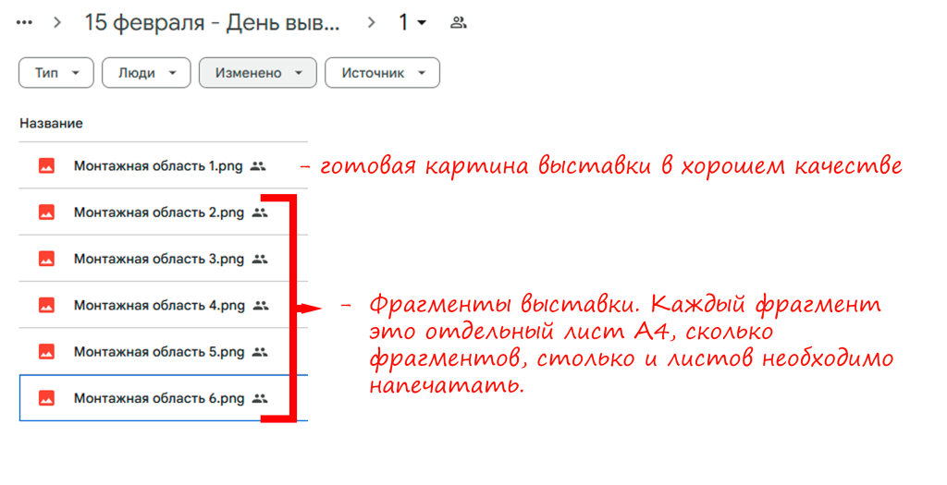Viewport: 947px width, 485px height.
Task: Click the image icon of Монтажная область 1.png
Action: click(x=46, y=166)
